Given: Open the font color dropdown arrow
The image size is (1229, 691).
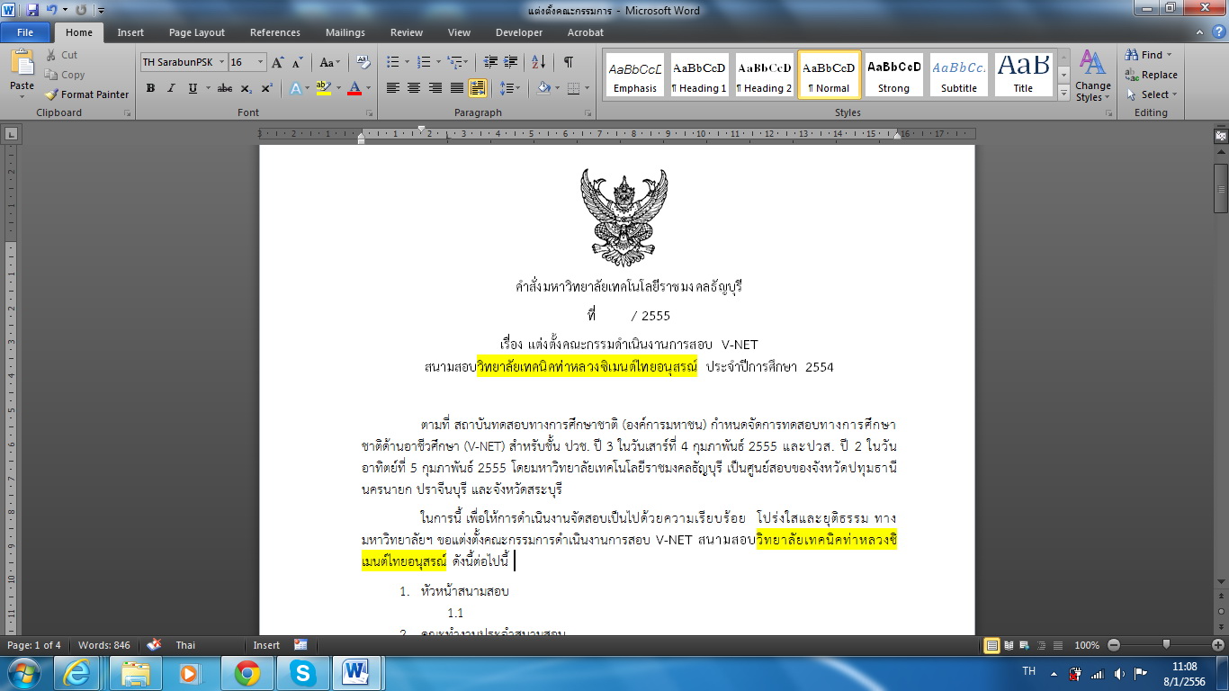Looking at the screenshot, I should click(368, 88).
